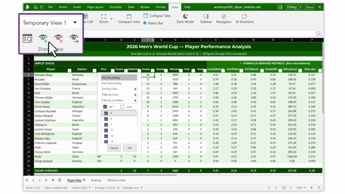The image size is (345, 194).
Task: Uncheck filter value 11
Action: coord(106,130)
